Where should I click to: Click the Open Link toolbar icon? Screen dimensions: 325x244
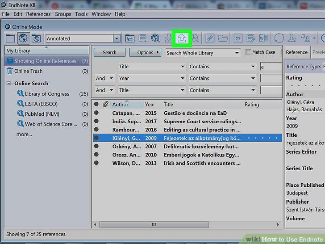(210, 38)
